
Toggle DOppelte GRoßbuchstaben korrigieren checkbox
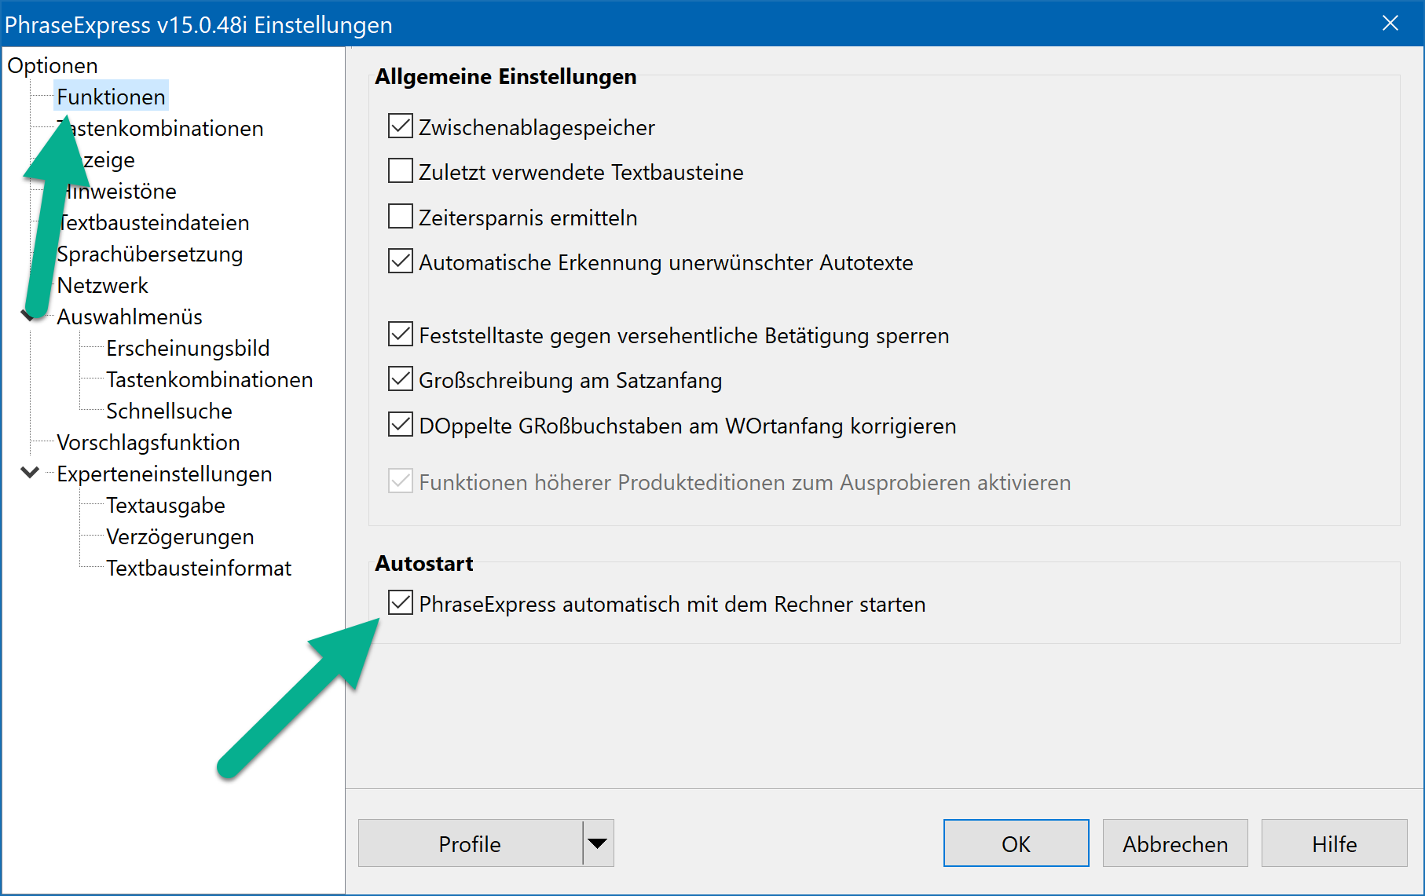point(401,424)
